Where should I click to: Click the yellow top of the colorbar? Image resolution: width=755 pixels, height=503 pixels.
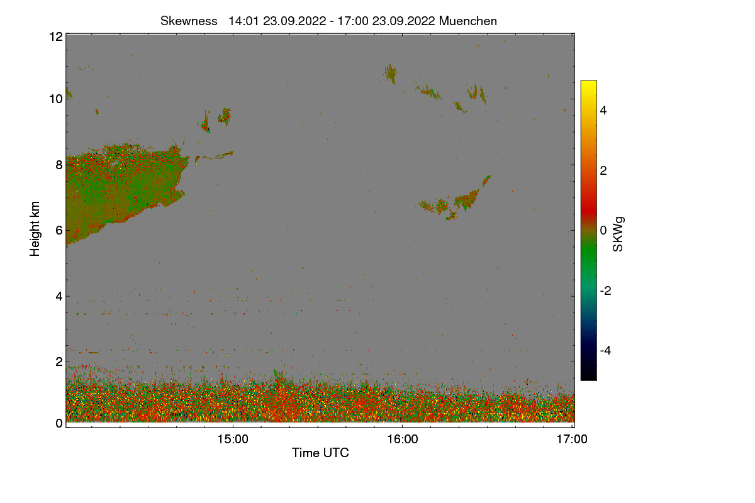click(x=588, y=85)
